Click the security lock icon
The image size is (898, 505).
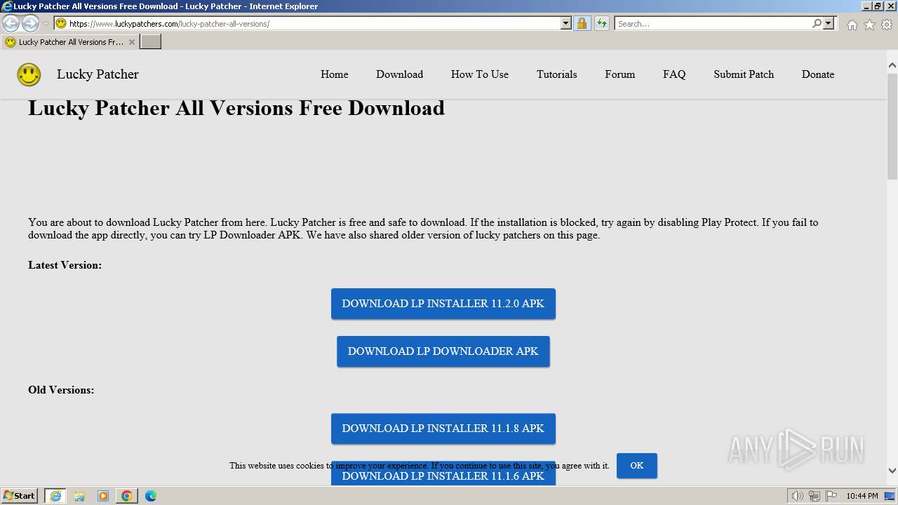point(582,23)
